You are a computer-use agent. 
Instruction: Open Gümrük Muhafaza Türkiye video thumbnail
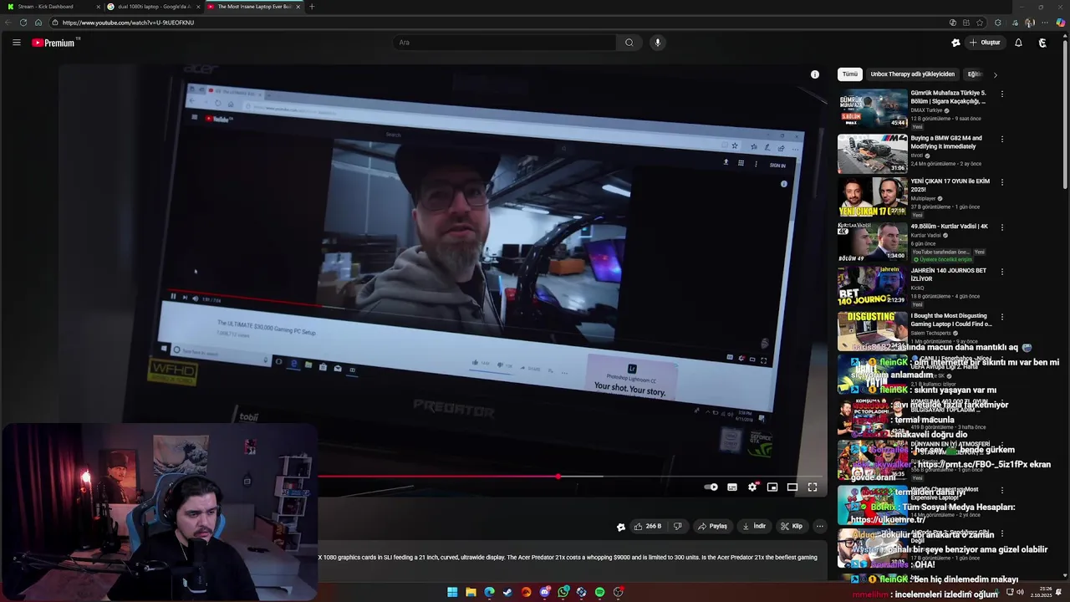coord(873,109)
